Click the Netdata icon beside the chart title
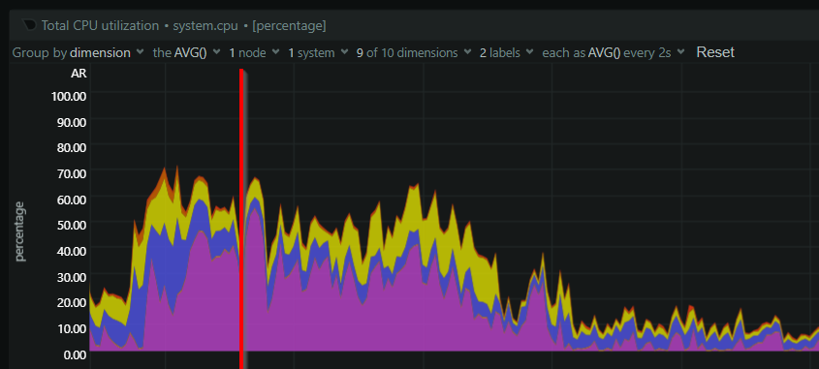 point(30,25)
